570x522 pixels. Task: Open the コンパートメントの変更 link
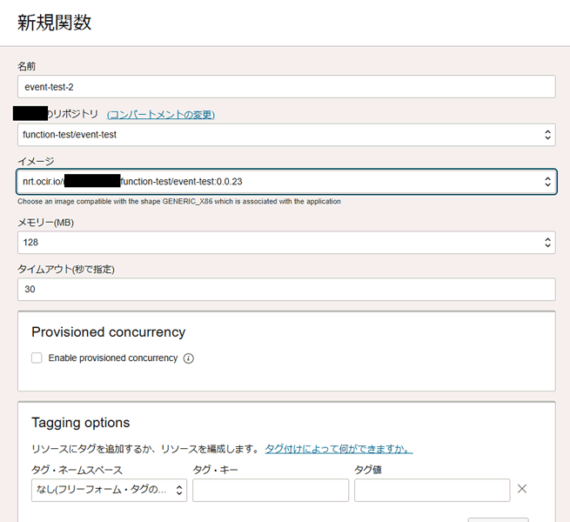point(161,115)
